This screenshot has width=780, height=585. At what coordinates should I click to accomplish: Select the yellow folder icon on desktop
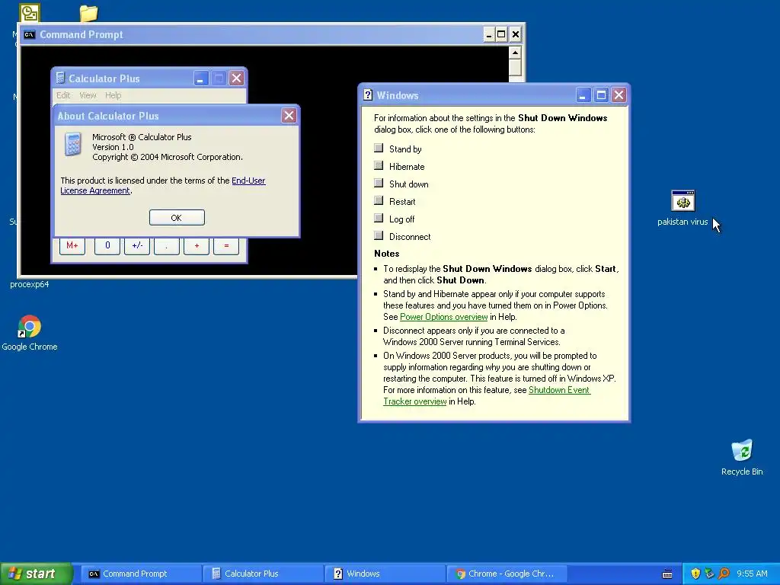(x=88, y=13)
